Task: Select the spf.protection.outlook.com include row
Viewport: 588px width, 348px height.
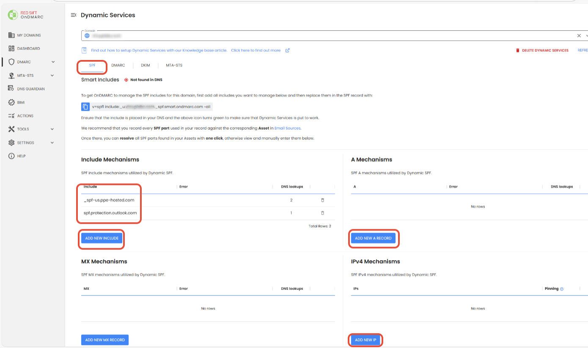Action: point(208,213)
